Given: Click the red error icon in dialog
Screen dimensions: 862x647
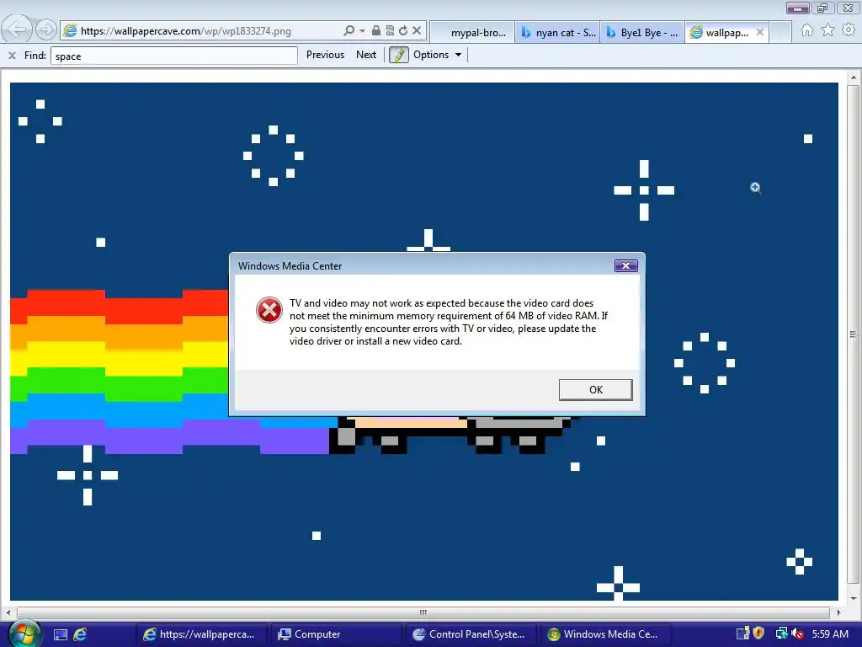Looking at the screenshot, I should coord(269,310).
